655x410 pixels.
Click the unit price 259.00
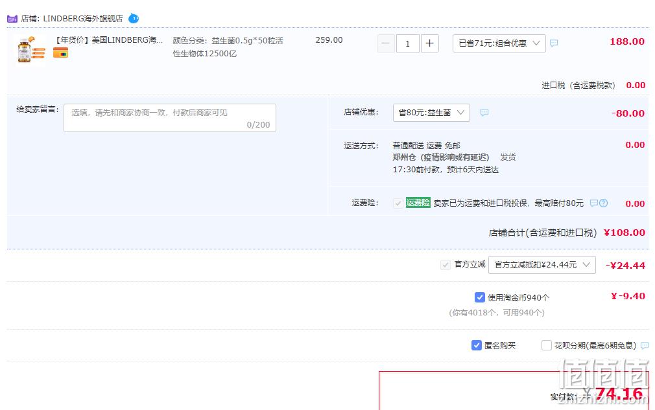[x=329, y=40]
